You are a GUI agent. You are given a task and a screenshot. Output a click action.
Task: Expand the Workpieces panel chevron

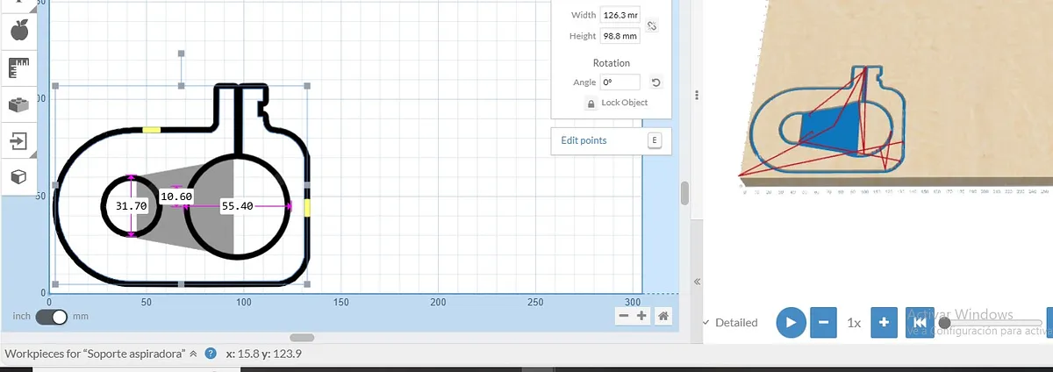coord(193,354)
